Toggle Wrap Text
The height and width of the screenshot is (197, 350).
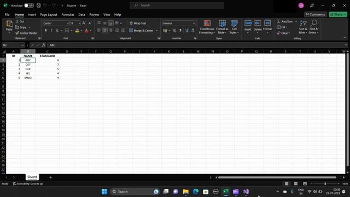[x=138, y=23]
